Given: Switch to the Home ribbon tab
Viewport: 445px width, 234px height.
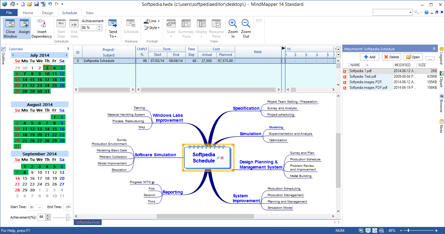Looking at the screenshot, I should (28, 13).
